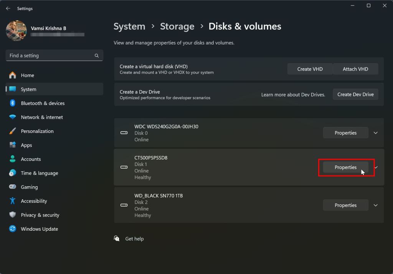Open Properties for WDC WDS240G2G0A disk

[x=346, y=133]
